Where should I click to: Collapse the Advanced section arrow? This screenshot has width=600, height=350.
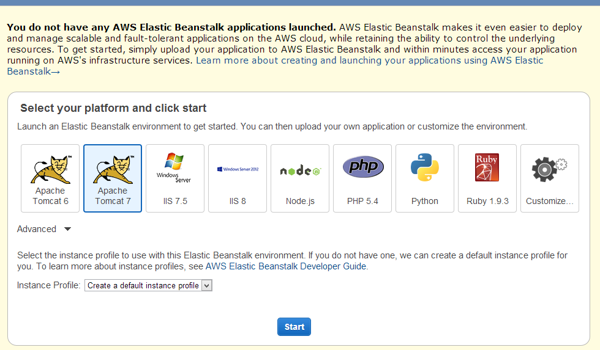(68, 229)
